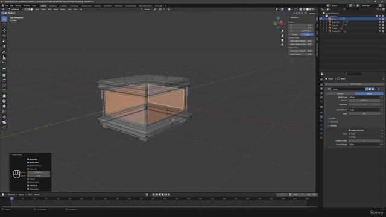Screen dimensions: 386x217
Task: Toggle the Offset Even checkbox
Action: pyautogui.click(x=28, y=162)
